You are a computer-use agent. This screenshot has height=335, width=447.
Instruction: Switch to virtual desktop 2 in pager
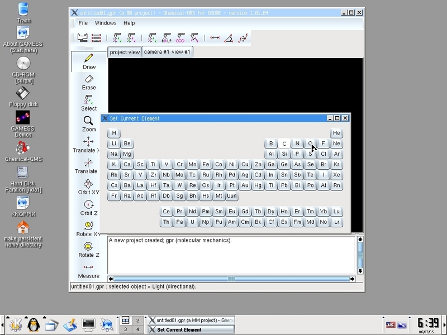click(x=137, y=320)
